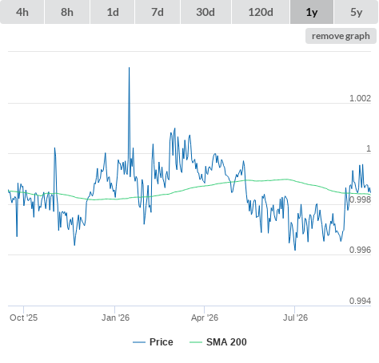Open the 7d time range view
Viewport: 379px width, 363px height.
coord(158,12)
